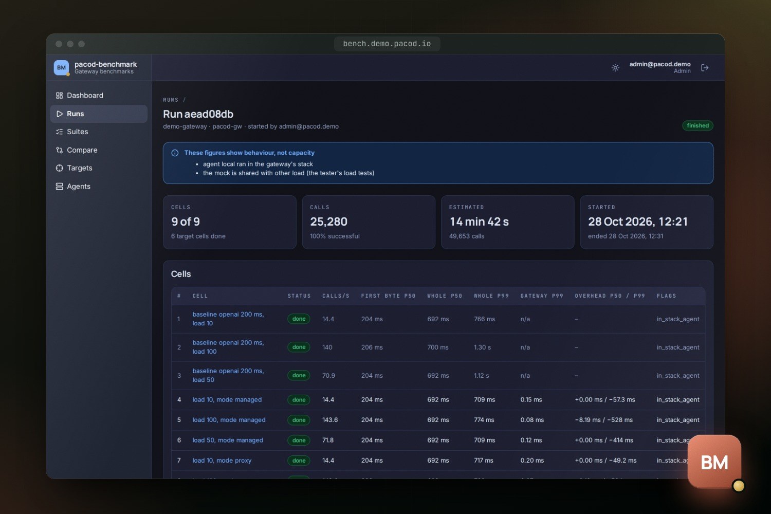Go to Suites

click(99, 132)
